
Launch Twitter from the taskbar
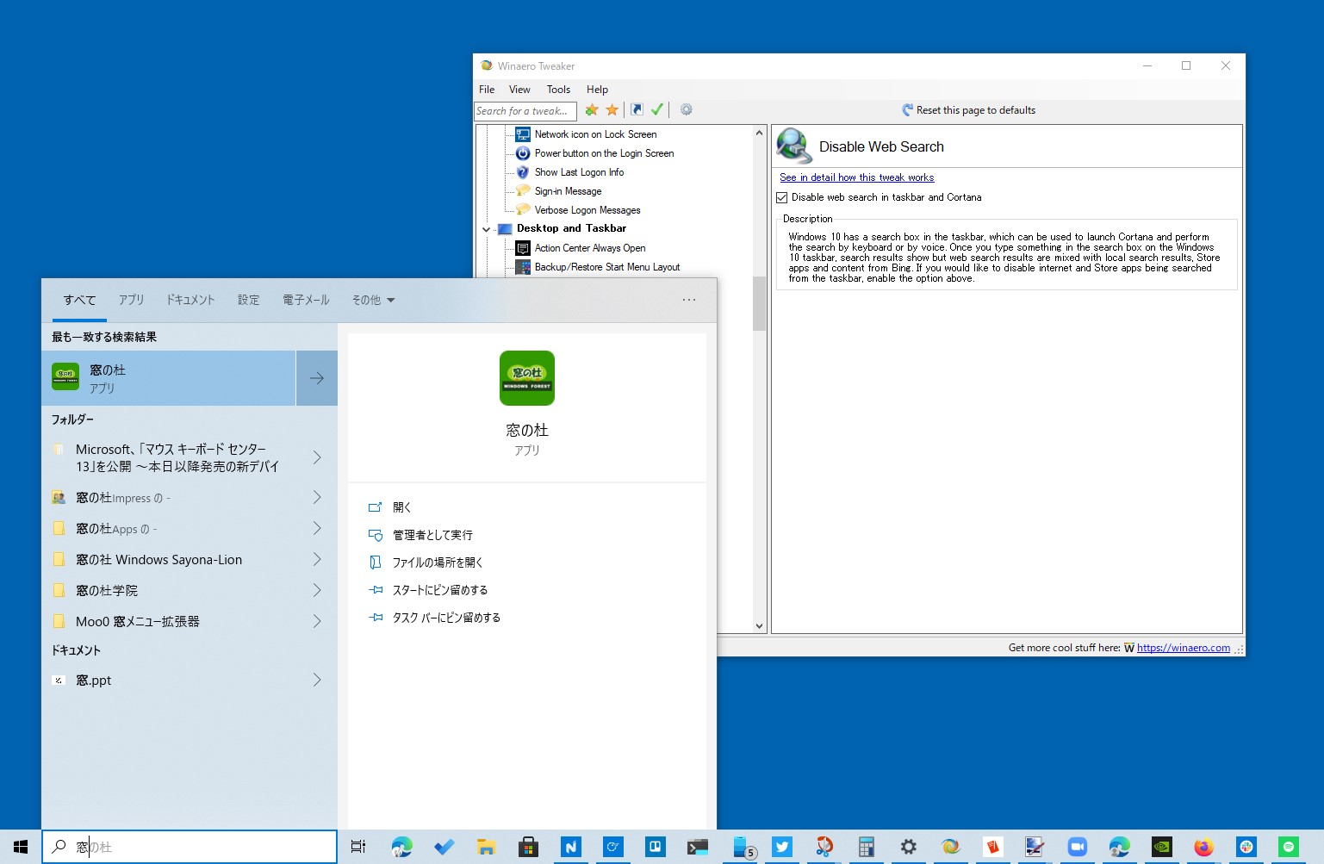point(781,847)
